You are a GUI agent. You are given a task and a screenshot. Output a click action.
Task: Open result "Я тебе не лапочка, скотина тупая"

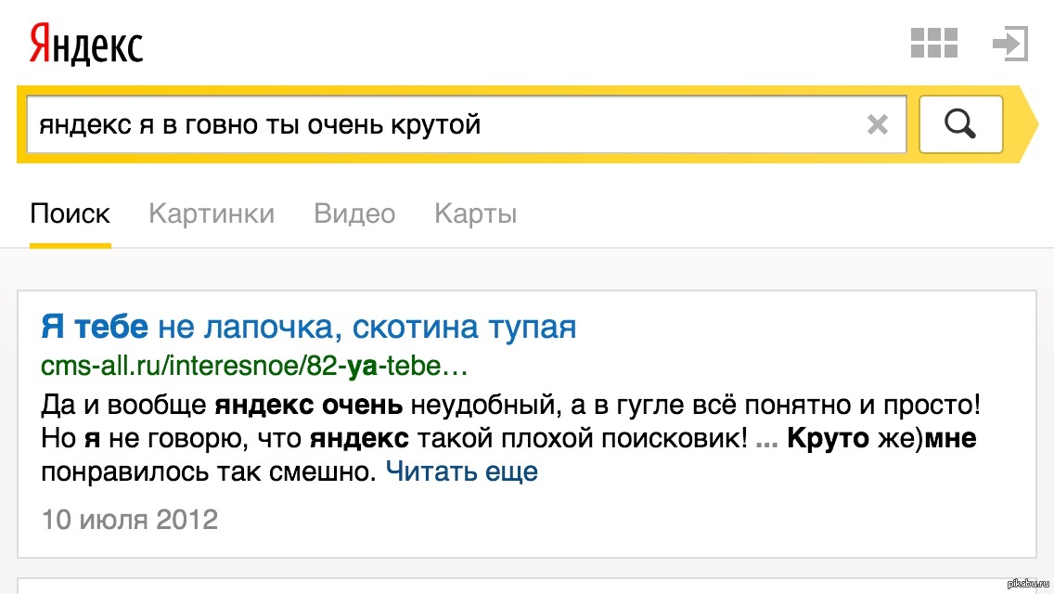click(x=308, y=327)
